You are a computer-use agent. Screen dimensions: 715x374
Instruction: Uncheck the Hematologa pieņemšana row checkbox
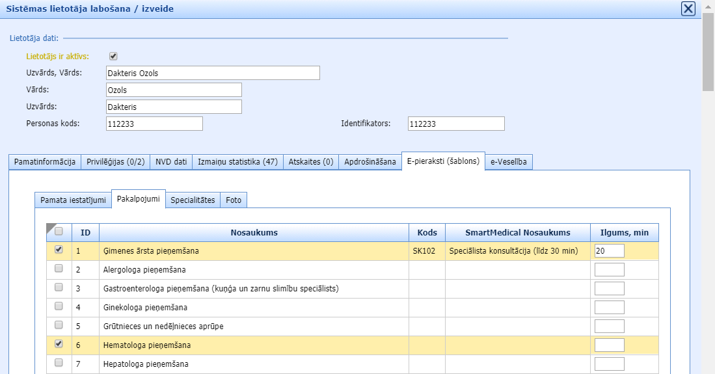pos(59,344)
